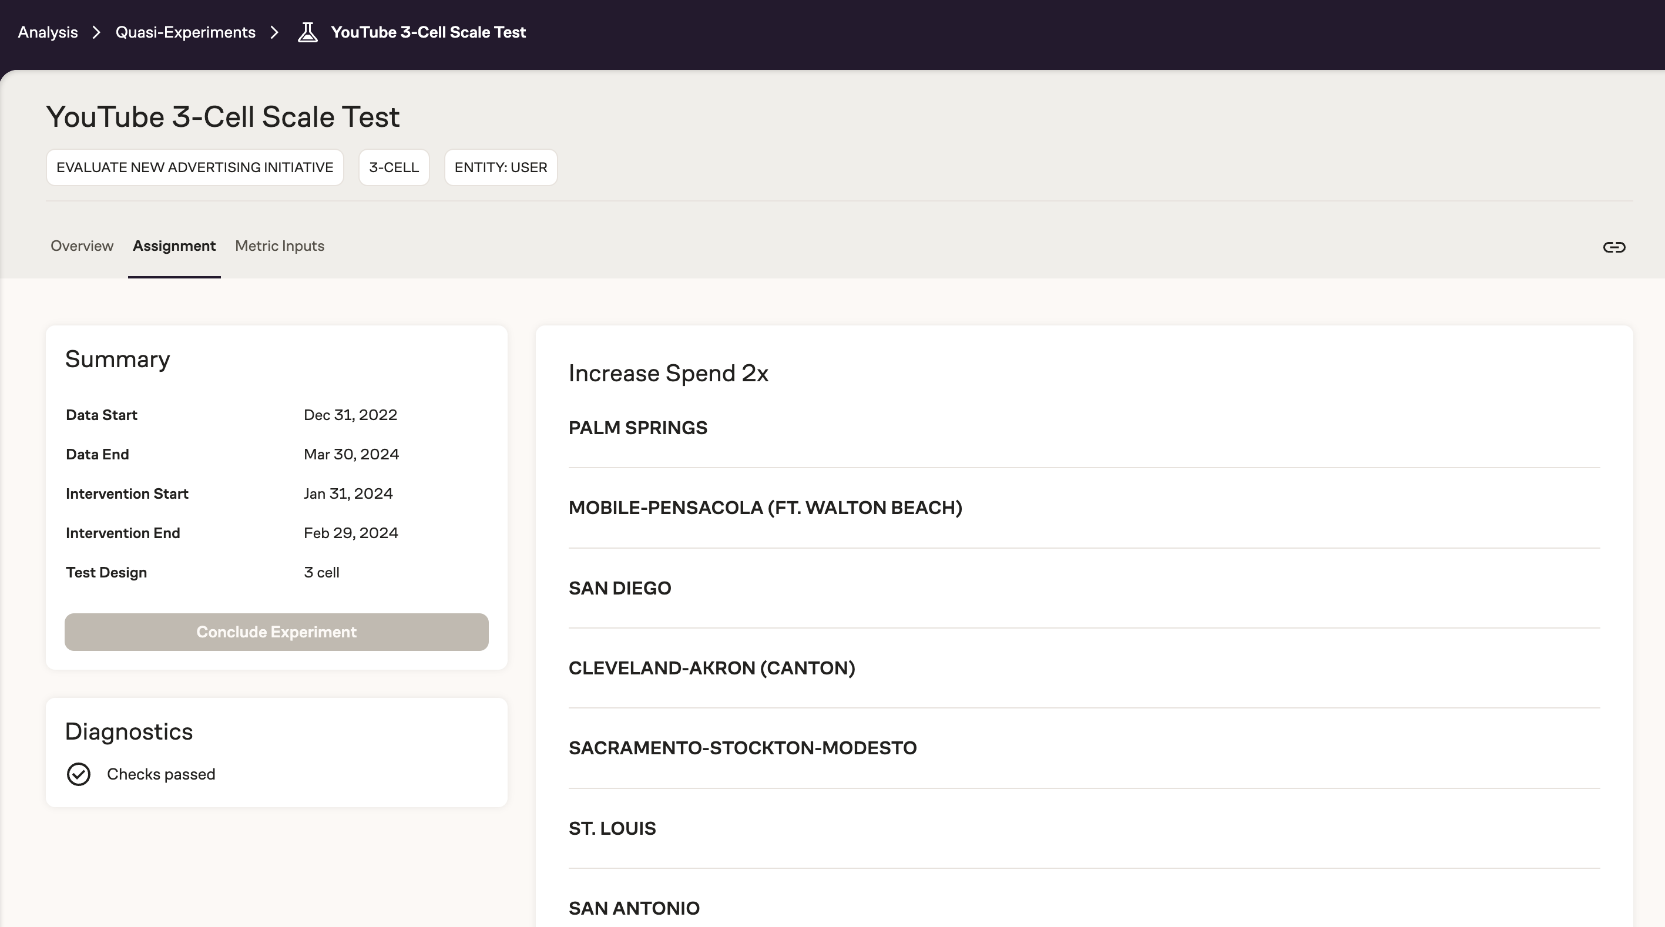This screenshot has width=1665, height=927.
Task: Click the Conclude Experiment button
Action: [x=276, y=632]
